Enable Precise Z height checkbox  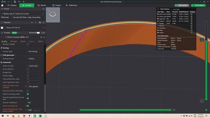click(28, 44)
